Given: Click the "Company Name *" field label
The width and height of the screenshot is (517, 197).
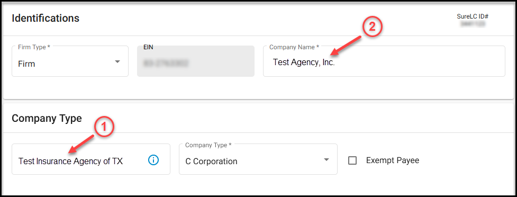Looking at the screenshot, I should click(x=294, y=47).
